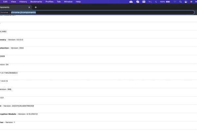Open the user account switcher icon

(186, 2)
